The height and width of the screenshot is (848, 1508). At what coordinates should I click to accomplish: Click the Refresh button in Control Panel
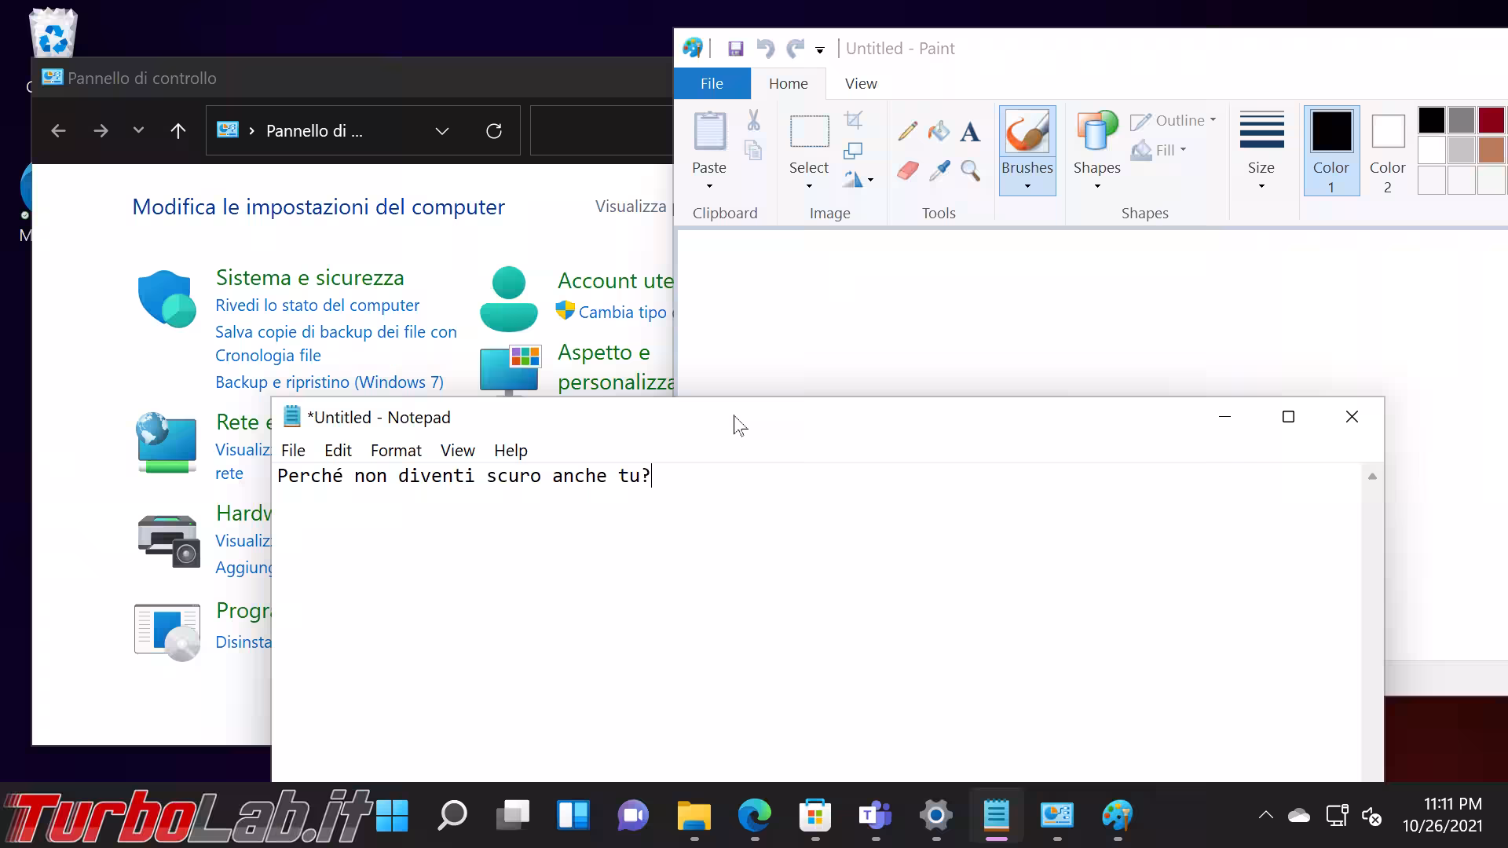[494, 131]
